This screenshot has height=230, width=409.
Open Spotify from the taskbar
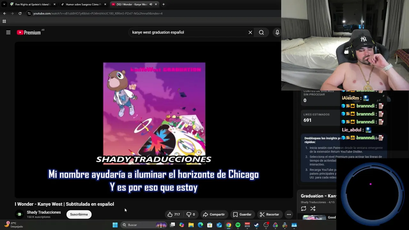[x=238, y=225]
